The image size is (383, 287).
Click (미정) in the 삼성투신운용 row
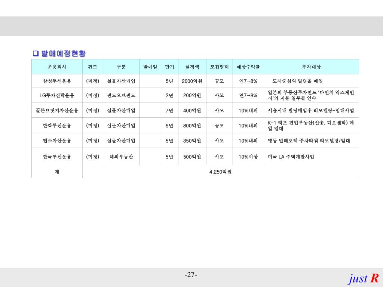pyautogui.click(x=93, y=81)
